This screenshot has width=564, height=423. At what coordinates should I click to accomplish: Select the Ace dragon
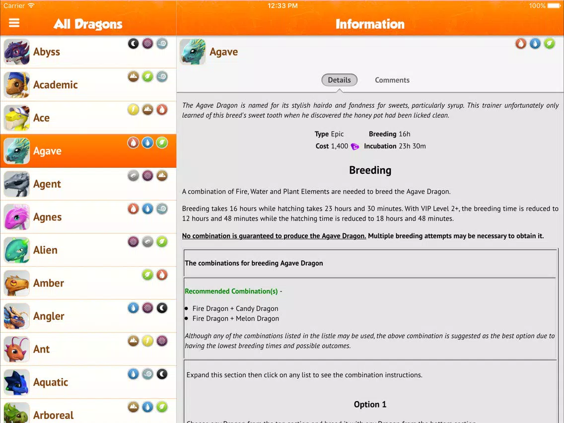(88, 118)
